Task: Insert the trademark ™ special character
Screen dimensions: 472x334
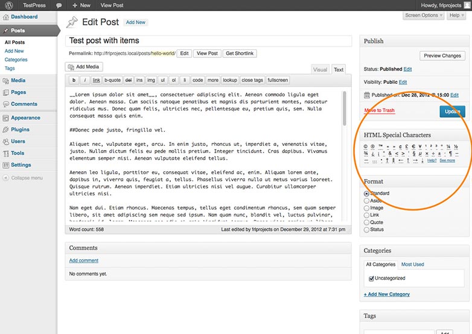Action: (x=380, y=146)
